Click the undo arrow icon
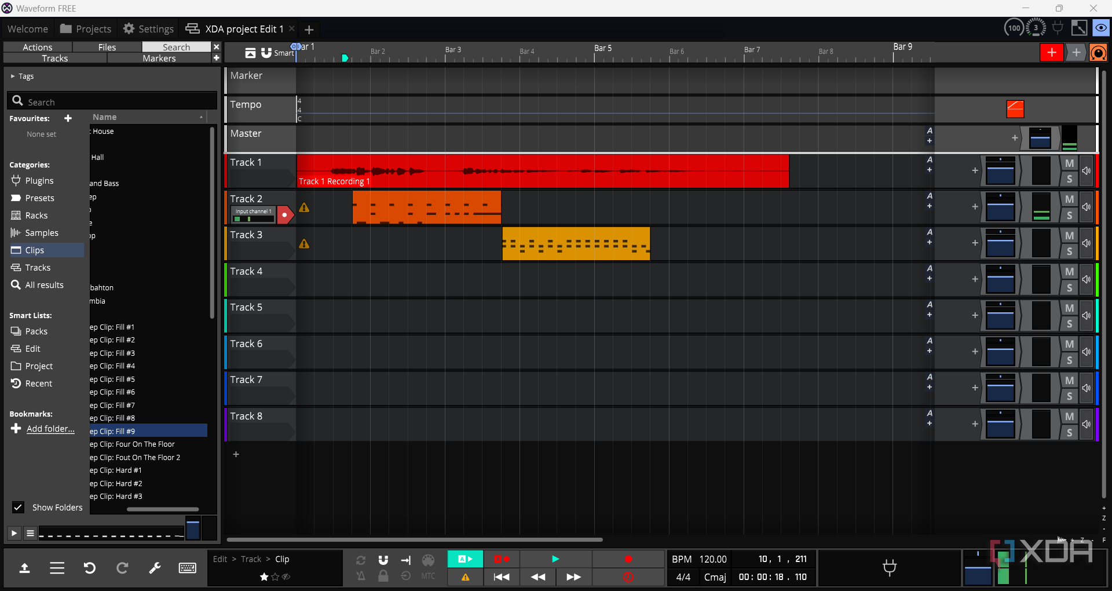Image resolution: width=1112 pixels, height=591 pixels. 89,568
